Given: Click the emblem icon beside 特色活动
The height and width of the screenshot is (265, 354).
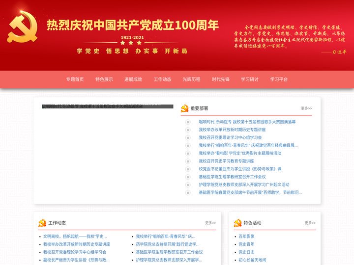Looking at the screenshot, I should coord(237,223).
